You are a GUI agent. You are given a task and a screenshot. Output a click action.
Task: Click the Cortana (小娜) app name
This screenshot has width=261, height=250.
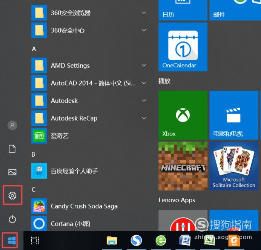(x=71, y=224)
